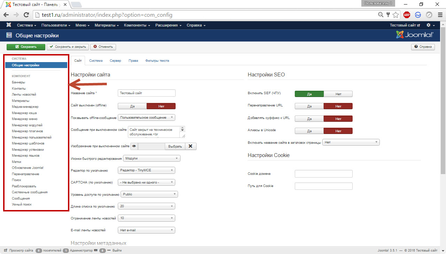Click the green "Сохранить" button
Image resolution: width=446 pixels, height=254 pixels.
[x=26, y=47]
